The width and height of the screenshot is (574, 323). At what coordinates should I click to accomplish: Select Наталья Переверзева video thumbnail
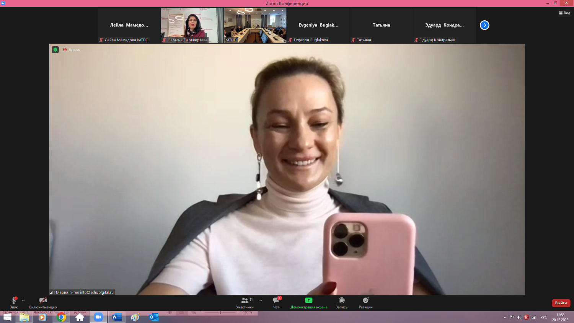(x=192, y=25)
